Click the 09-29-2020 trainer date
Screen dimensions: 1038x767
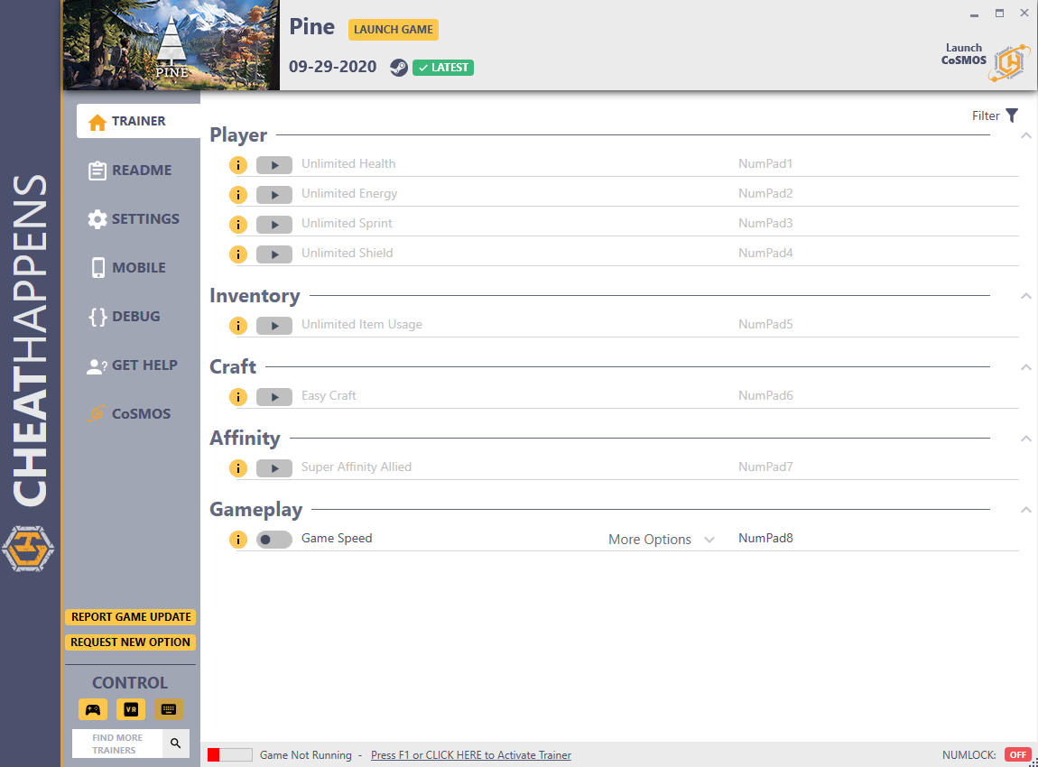pyautogui.click(x=332, y=67)
